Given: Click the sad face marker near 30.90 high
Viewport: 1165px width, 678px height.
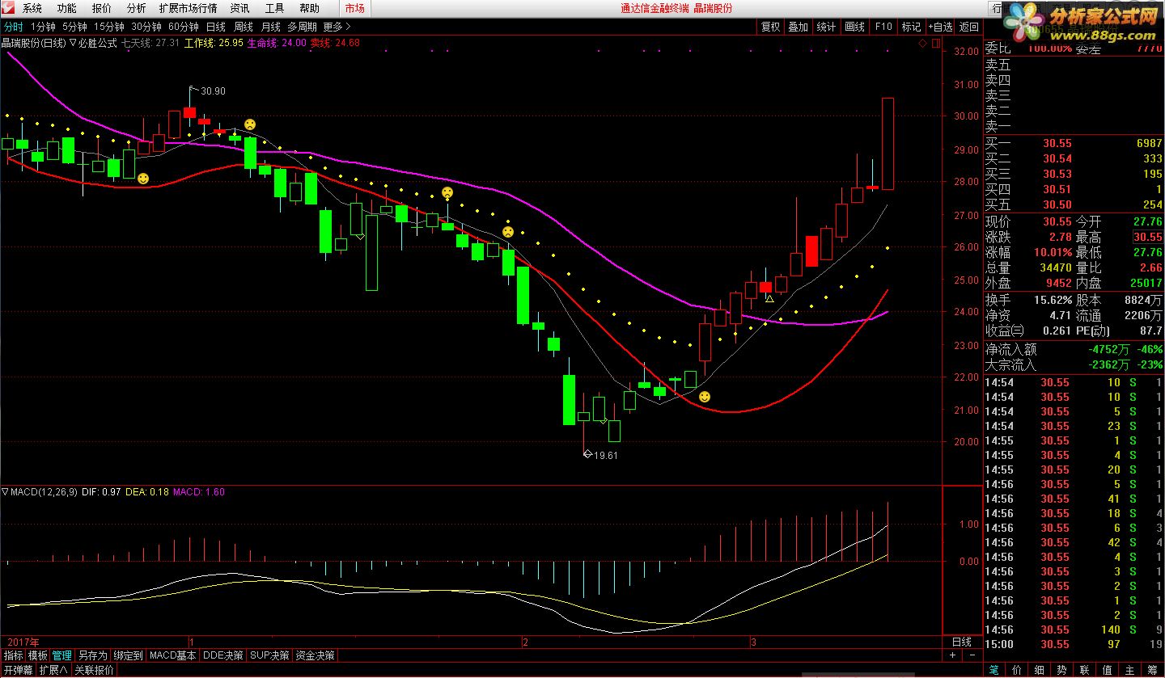Looking at the screenshot, I should click(250, 124).
